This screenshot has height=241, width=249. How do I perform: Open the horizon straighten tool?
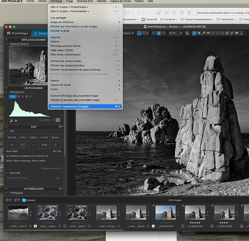209,33
